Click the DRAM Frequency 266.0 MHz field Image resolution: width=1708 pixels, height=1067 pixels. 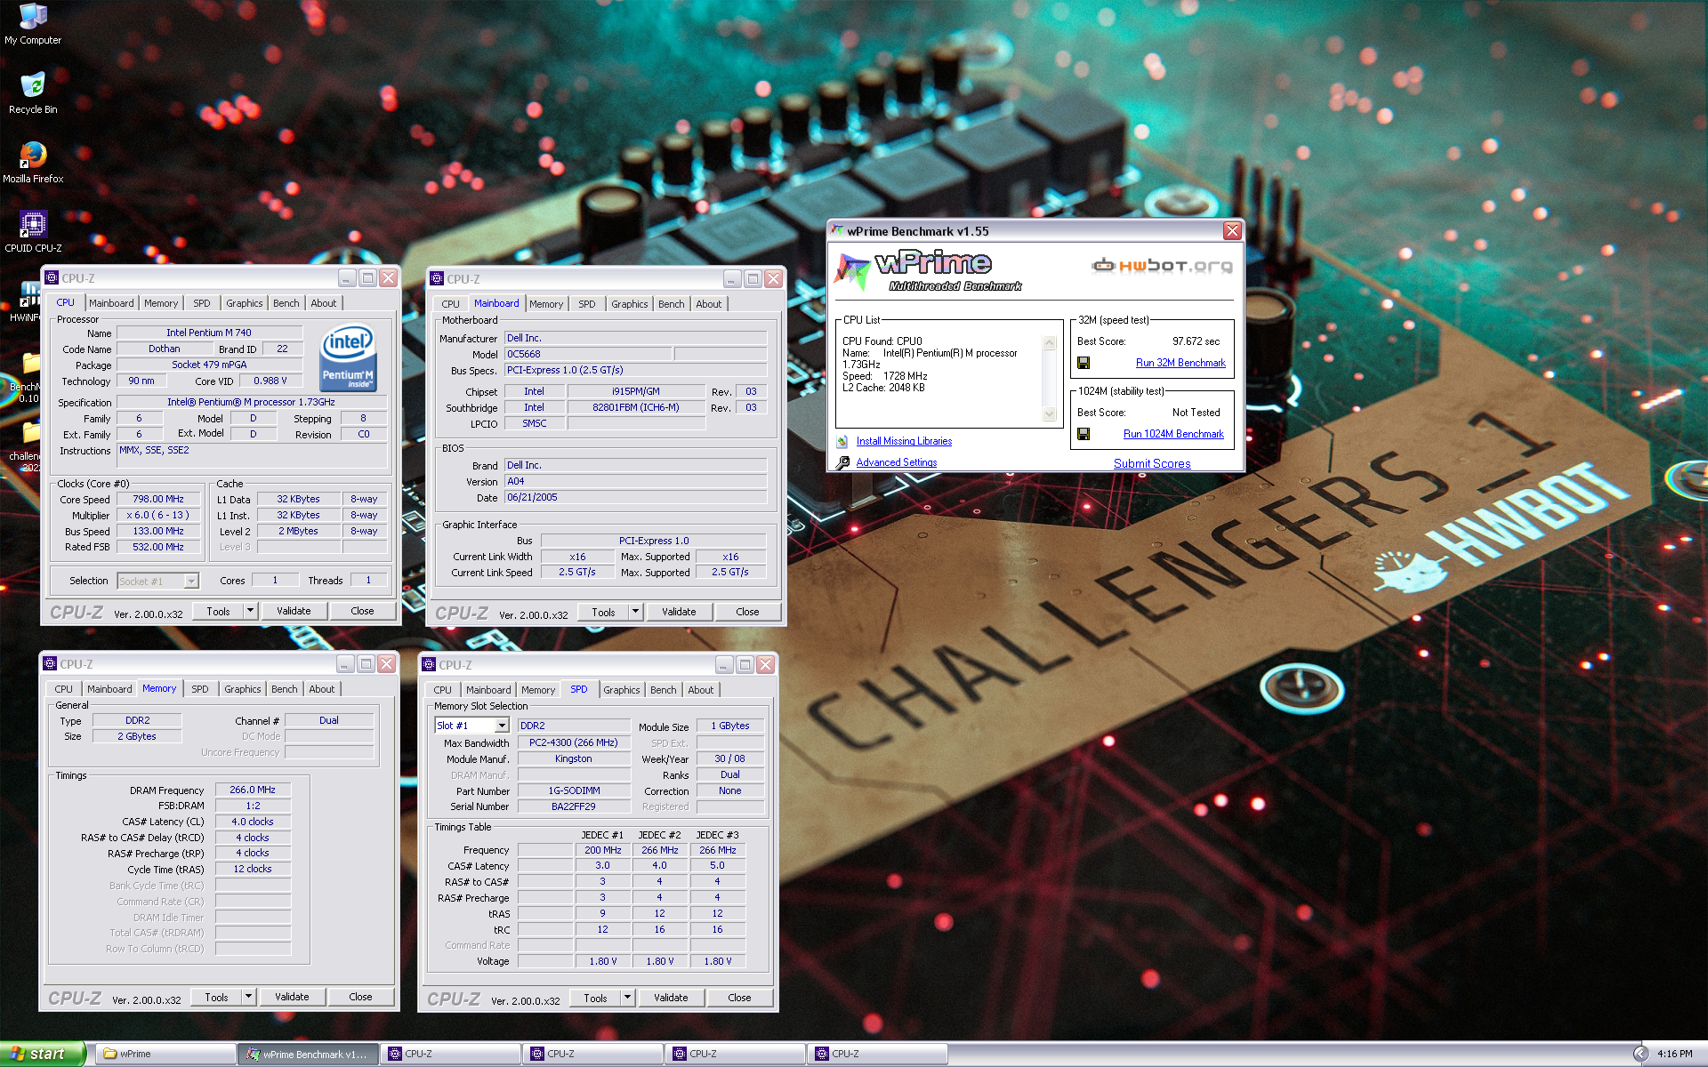pyautogui.click(x=253, y=790)
